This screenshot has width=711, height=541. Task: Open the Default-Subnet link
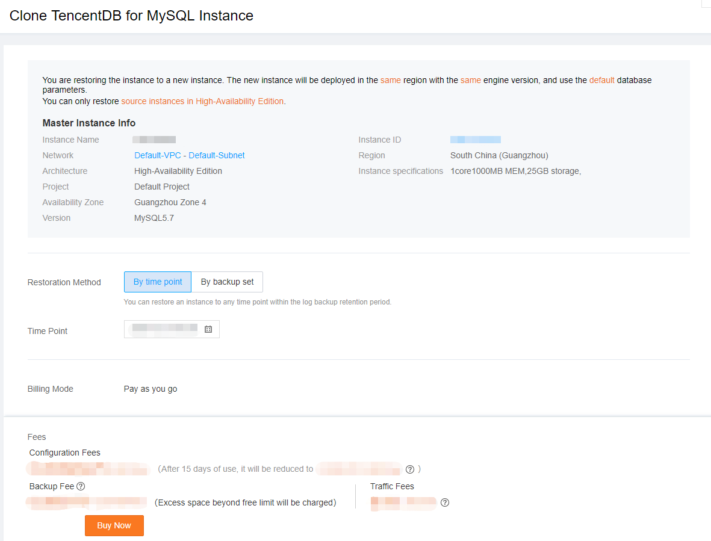pyautogui.click(x=217, y=155)
